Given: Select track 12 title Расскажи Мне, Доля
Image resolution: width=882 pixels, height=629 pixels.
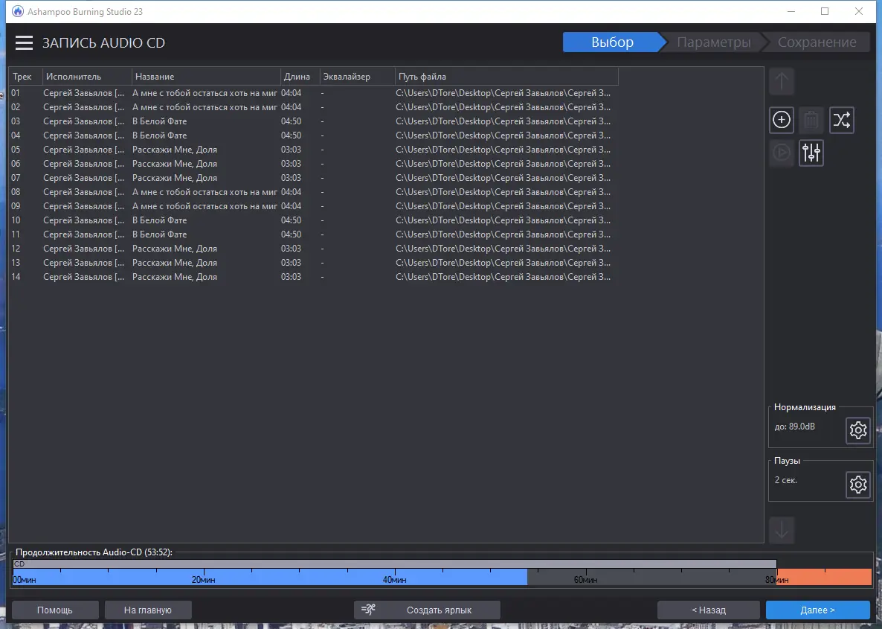Looking at the screenshot, I should [174, 249].
